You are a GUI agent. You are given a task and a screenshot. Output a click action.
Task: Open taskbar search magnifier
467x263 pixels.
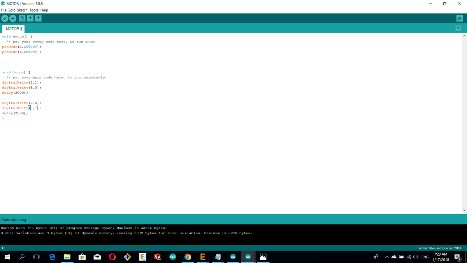pyautogui.click(x=22, y=257)
